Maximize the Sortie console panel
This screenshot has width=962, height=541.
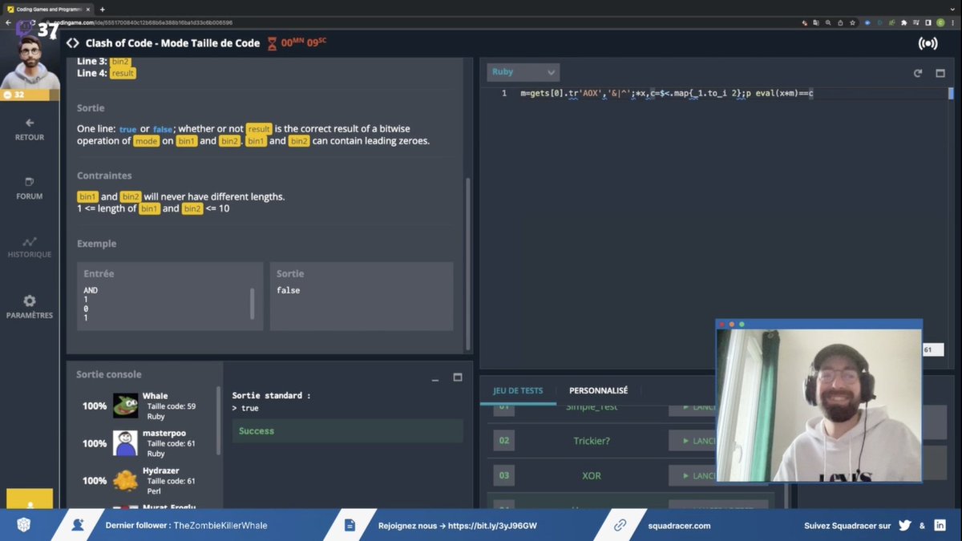pyautogui.click(x=458, y=377)
